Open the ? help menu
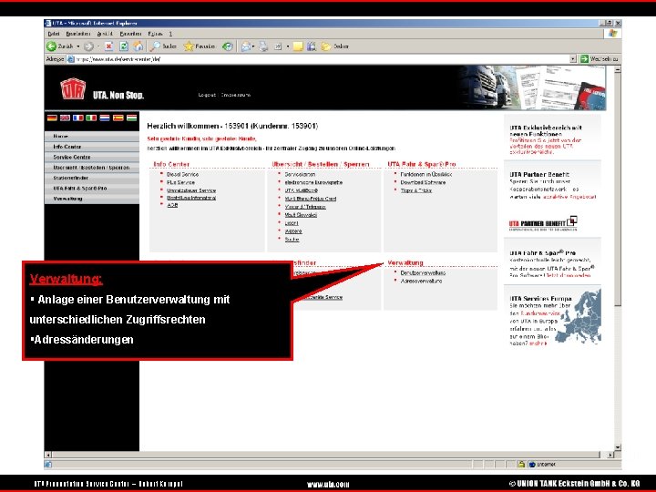656x492 pixels. pyautogui.click(x=170, y=34)
